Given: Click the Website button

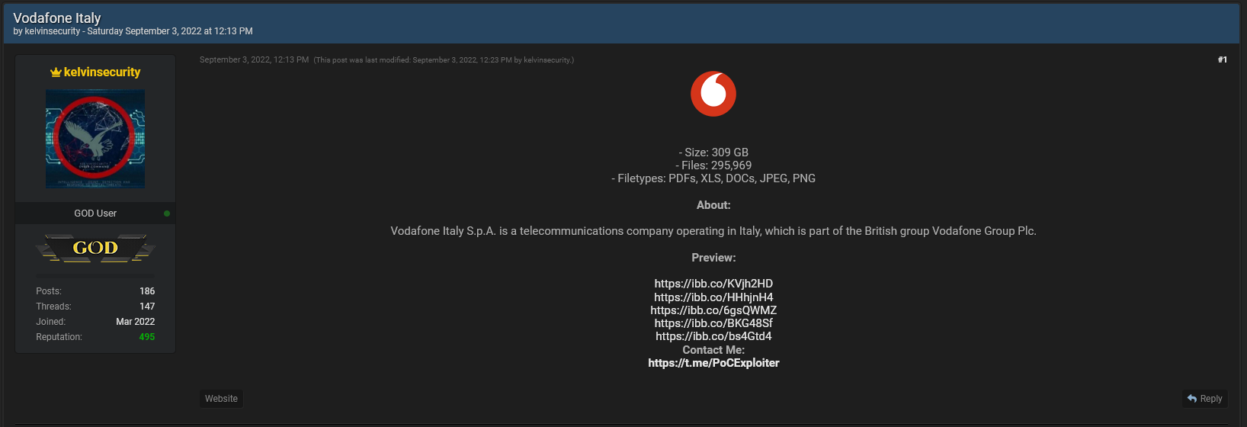Looking at the screenshot, I should point(221,399).
